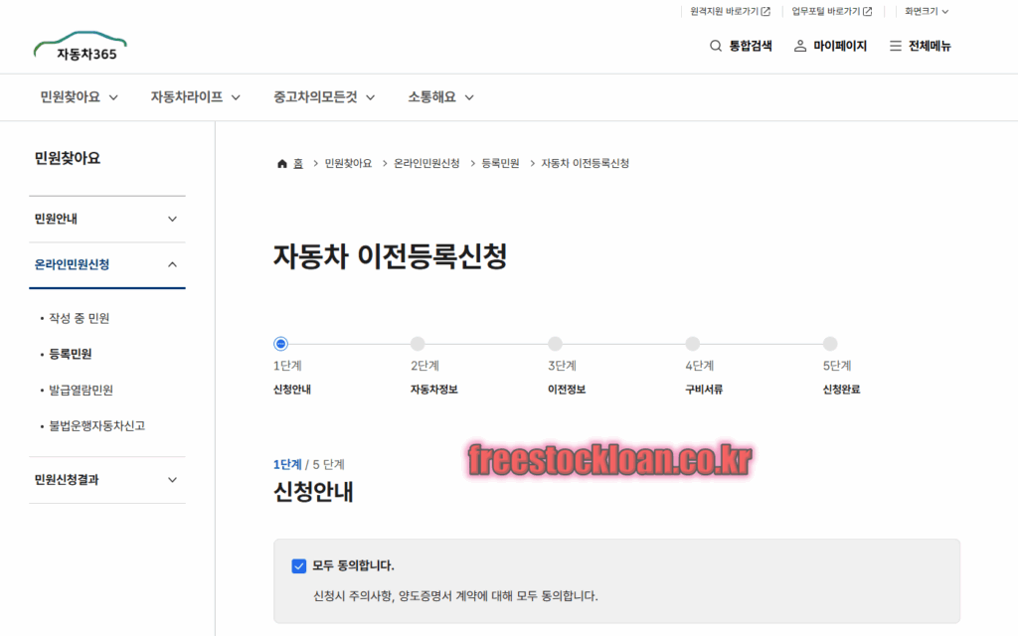Screen dimensions: 1018x636
Task: Click the active 1단계 step circle
Action: click(280, 344)
